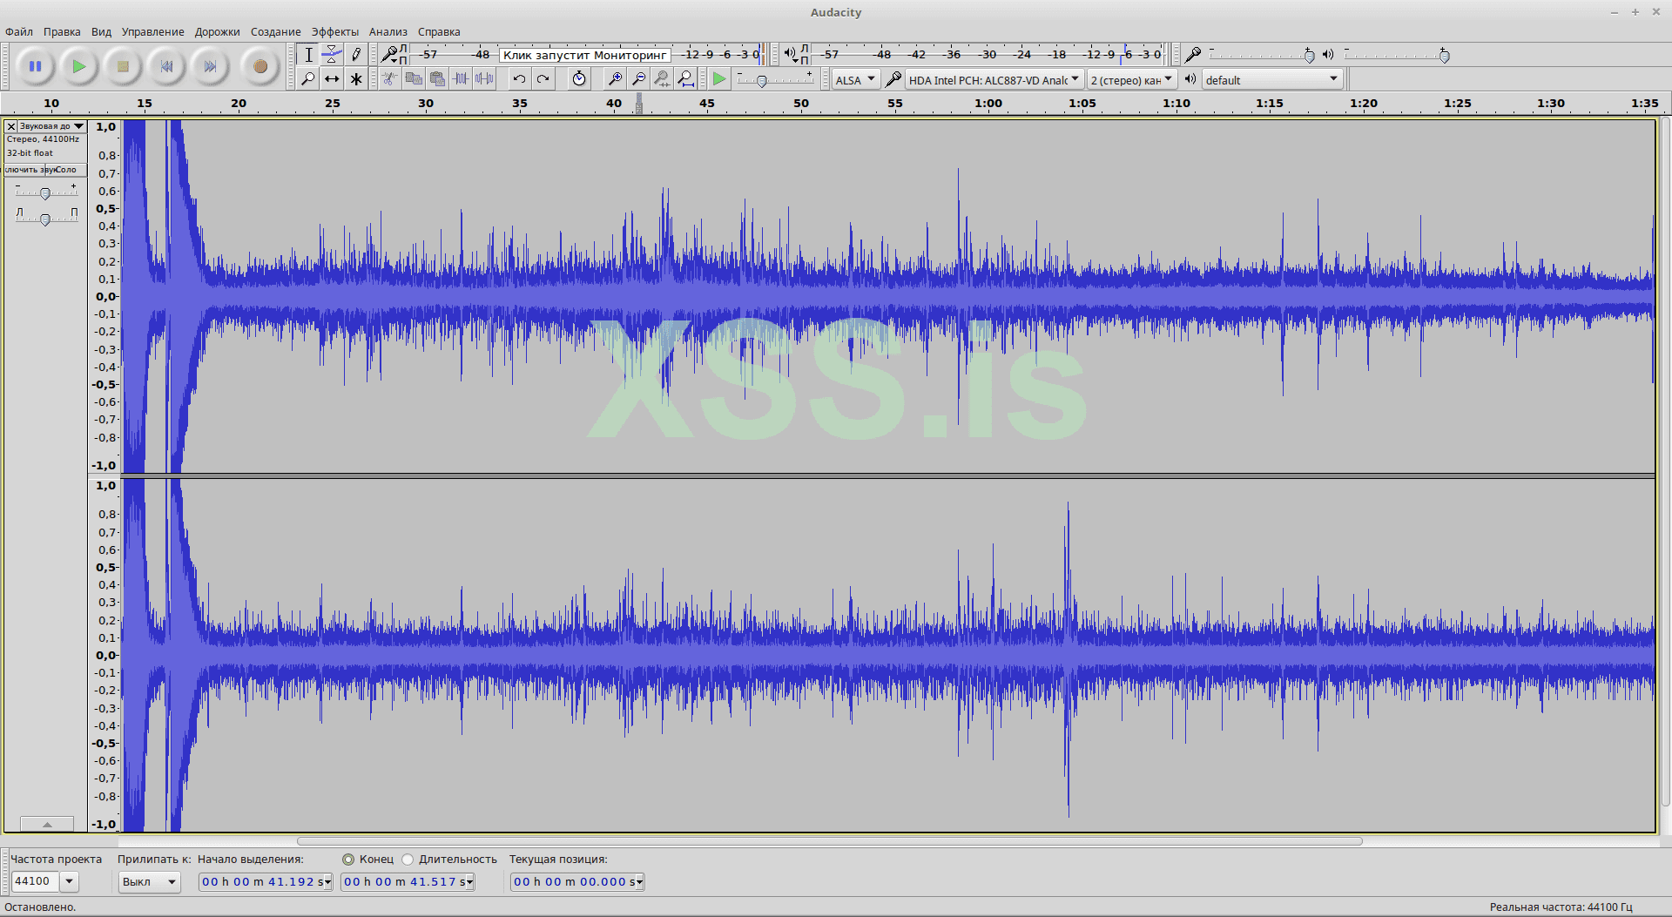Click the 1:00 mark on the timeline ruler

click(988, 103)
